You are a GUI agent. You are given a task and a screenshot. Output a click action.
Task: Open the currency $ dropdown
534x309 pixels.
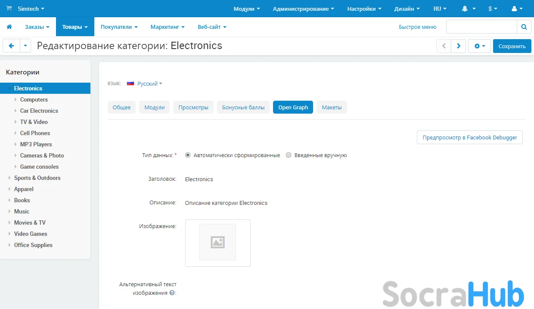(493, 9)
